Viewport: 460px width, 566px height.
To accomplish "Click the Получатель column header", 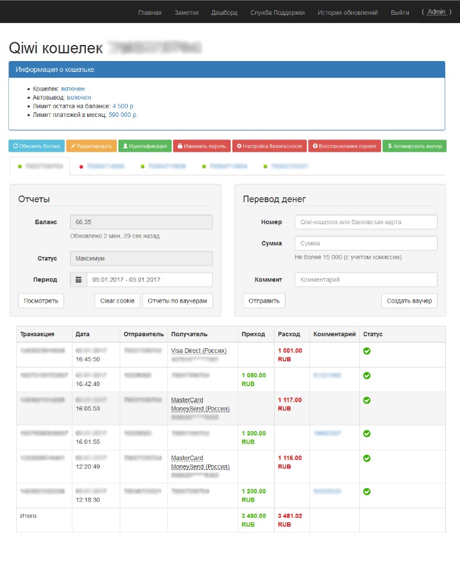I will (189, 334).
